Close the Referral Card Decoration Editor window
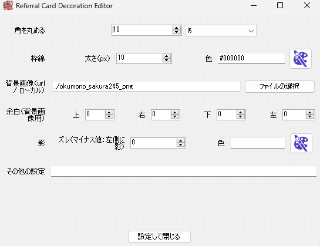Image resolution: width=320 pixels, height=246 pixels. [x=307, y=5]
